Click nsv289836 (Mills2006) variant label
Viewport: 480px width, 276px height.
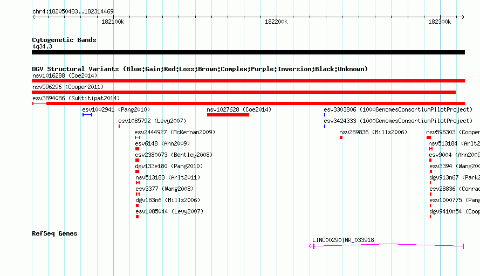(373, 132)
